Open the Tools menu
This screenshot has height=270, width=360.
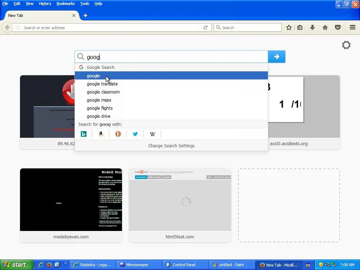pos(85,4)
